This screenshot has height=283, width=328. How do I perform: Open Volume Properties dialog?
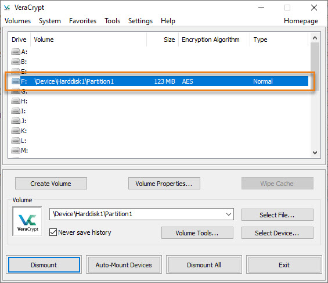[x=164, y=184]
